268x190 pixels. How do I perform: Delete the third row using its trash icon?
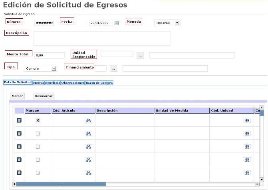[19, 147]
